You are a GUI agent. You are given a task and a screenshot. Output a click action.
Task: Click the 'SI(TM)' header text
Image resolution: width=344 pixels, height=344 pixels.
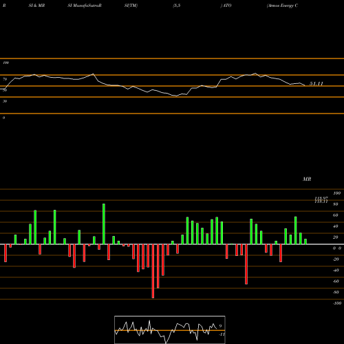click(131, 6)
